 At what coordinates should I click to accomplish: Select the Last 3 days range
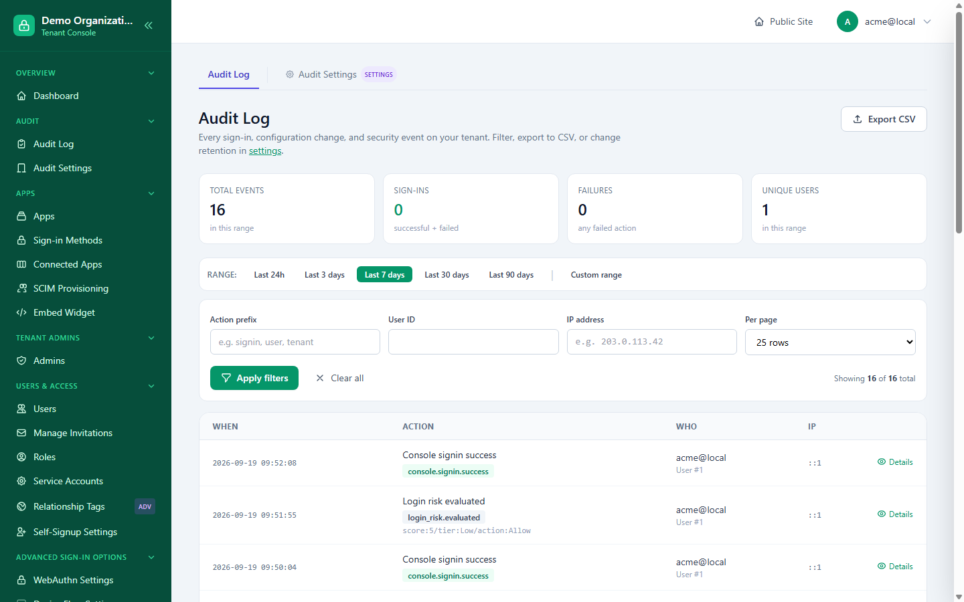(325, 275)
